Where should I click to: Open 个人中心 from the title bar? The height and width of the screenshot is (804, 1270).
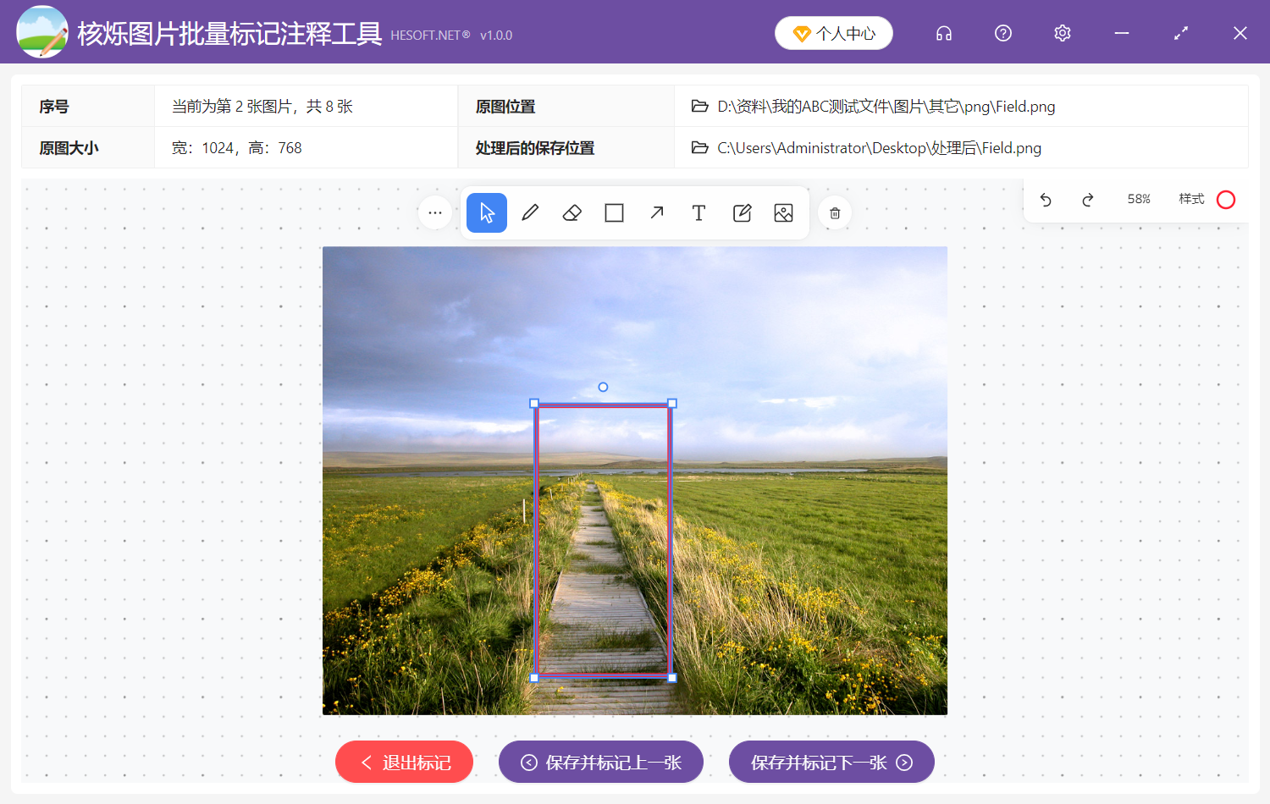pyautogui.click(x=833, y=33)
